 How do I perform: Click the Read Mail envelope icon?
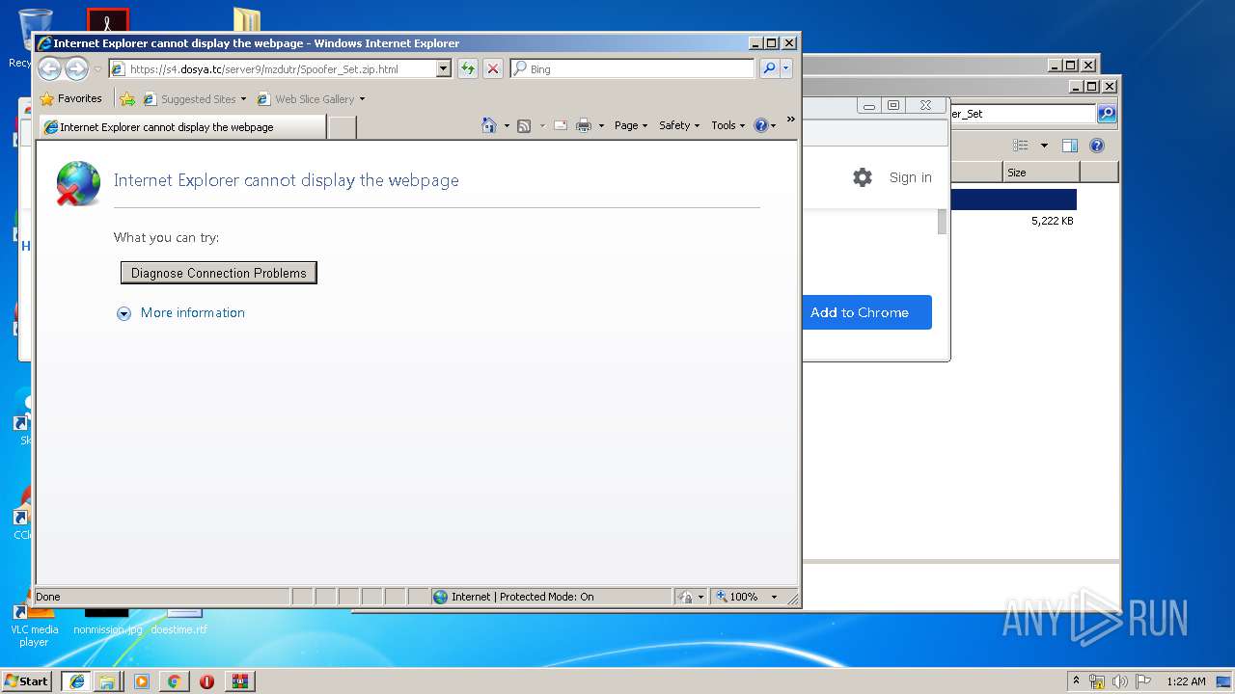[561, 125]
